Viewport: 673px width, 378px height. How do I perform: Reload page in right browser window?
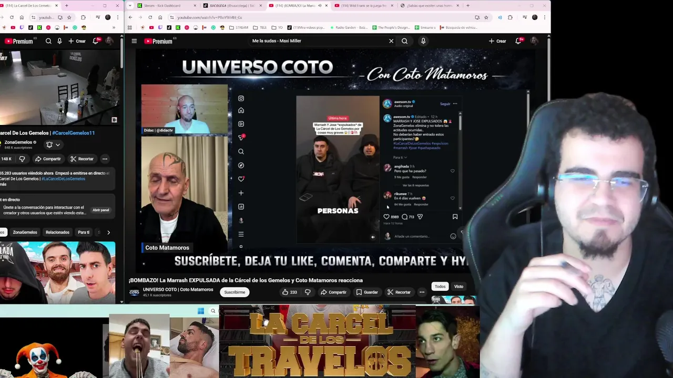pos(150,17)
